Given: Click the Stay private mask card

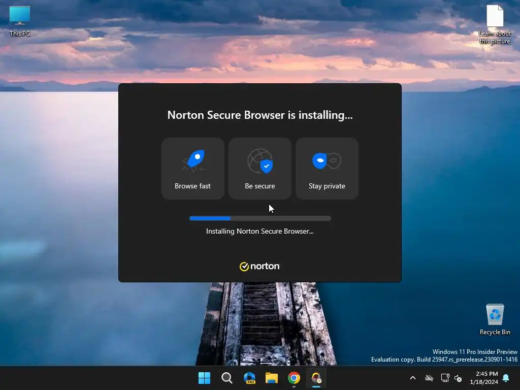Looking at the screenshot, I should pos(327,169).
